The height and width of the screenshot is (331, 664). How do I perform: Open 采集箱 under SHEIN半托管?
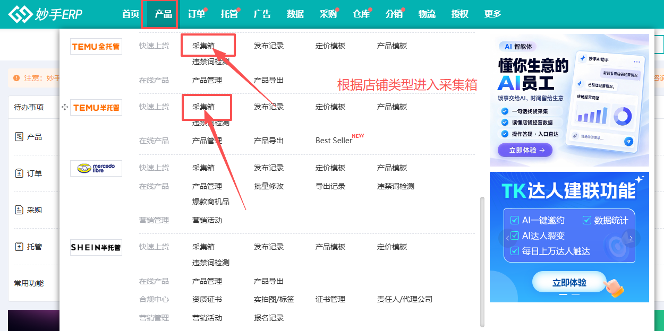coord(203,247)
